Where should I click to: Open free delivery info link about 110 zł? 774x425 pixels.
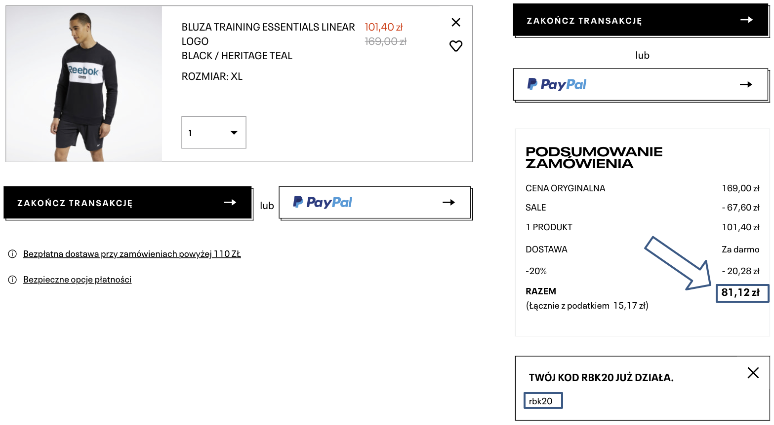tap(132, 254)
